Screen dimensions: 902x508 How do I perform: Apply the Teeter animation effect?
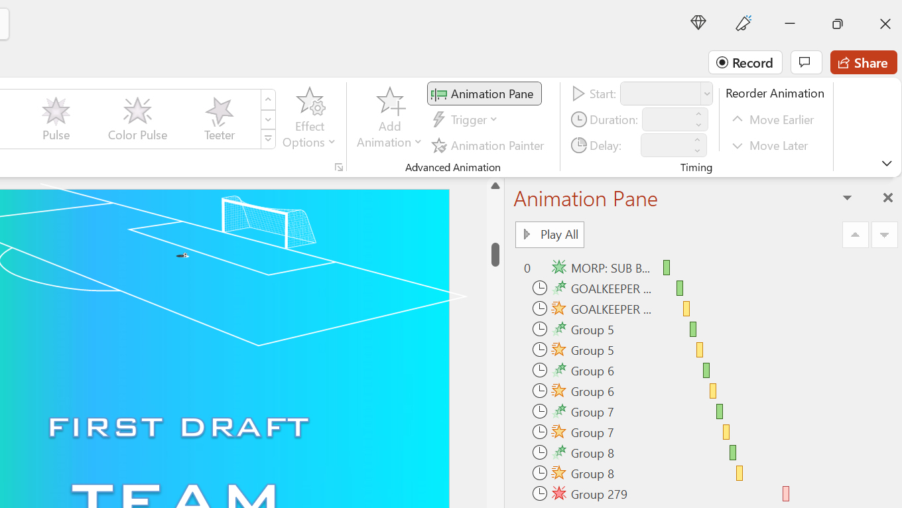pyautogui.click(x=219, y=118)
